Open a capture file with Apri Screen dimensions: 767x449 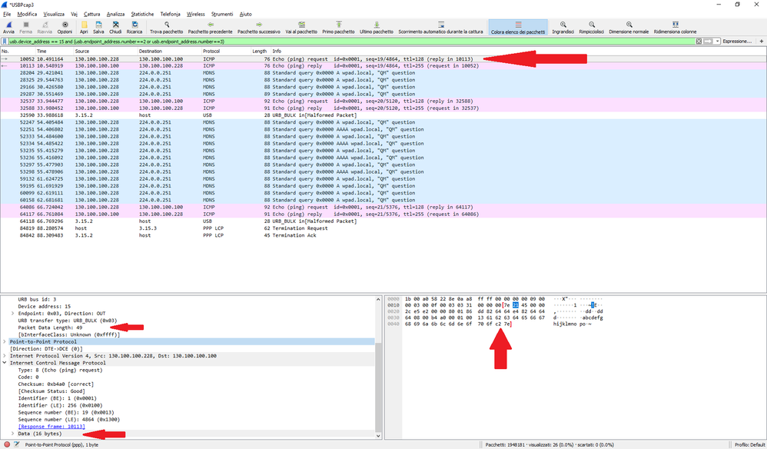tap(84, 28)
